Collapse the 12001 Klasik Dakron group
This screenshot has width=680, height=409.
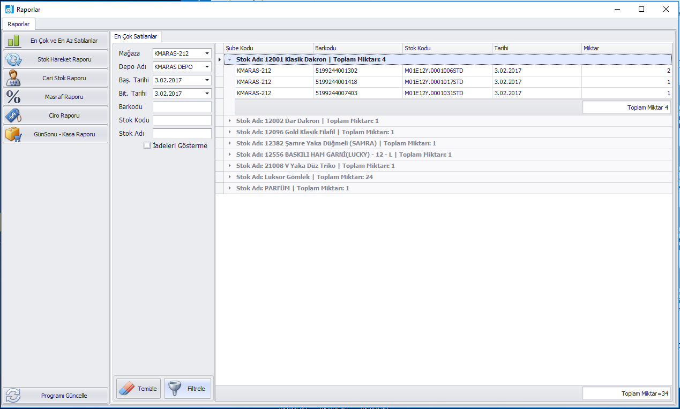pyautogui.click(x=230, y=59)
